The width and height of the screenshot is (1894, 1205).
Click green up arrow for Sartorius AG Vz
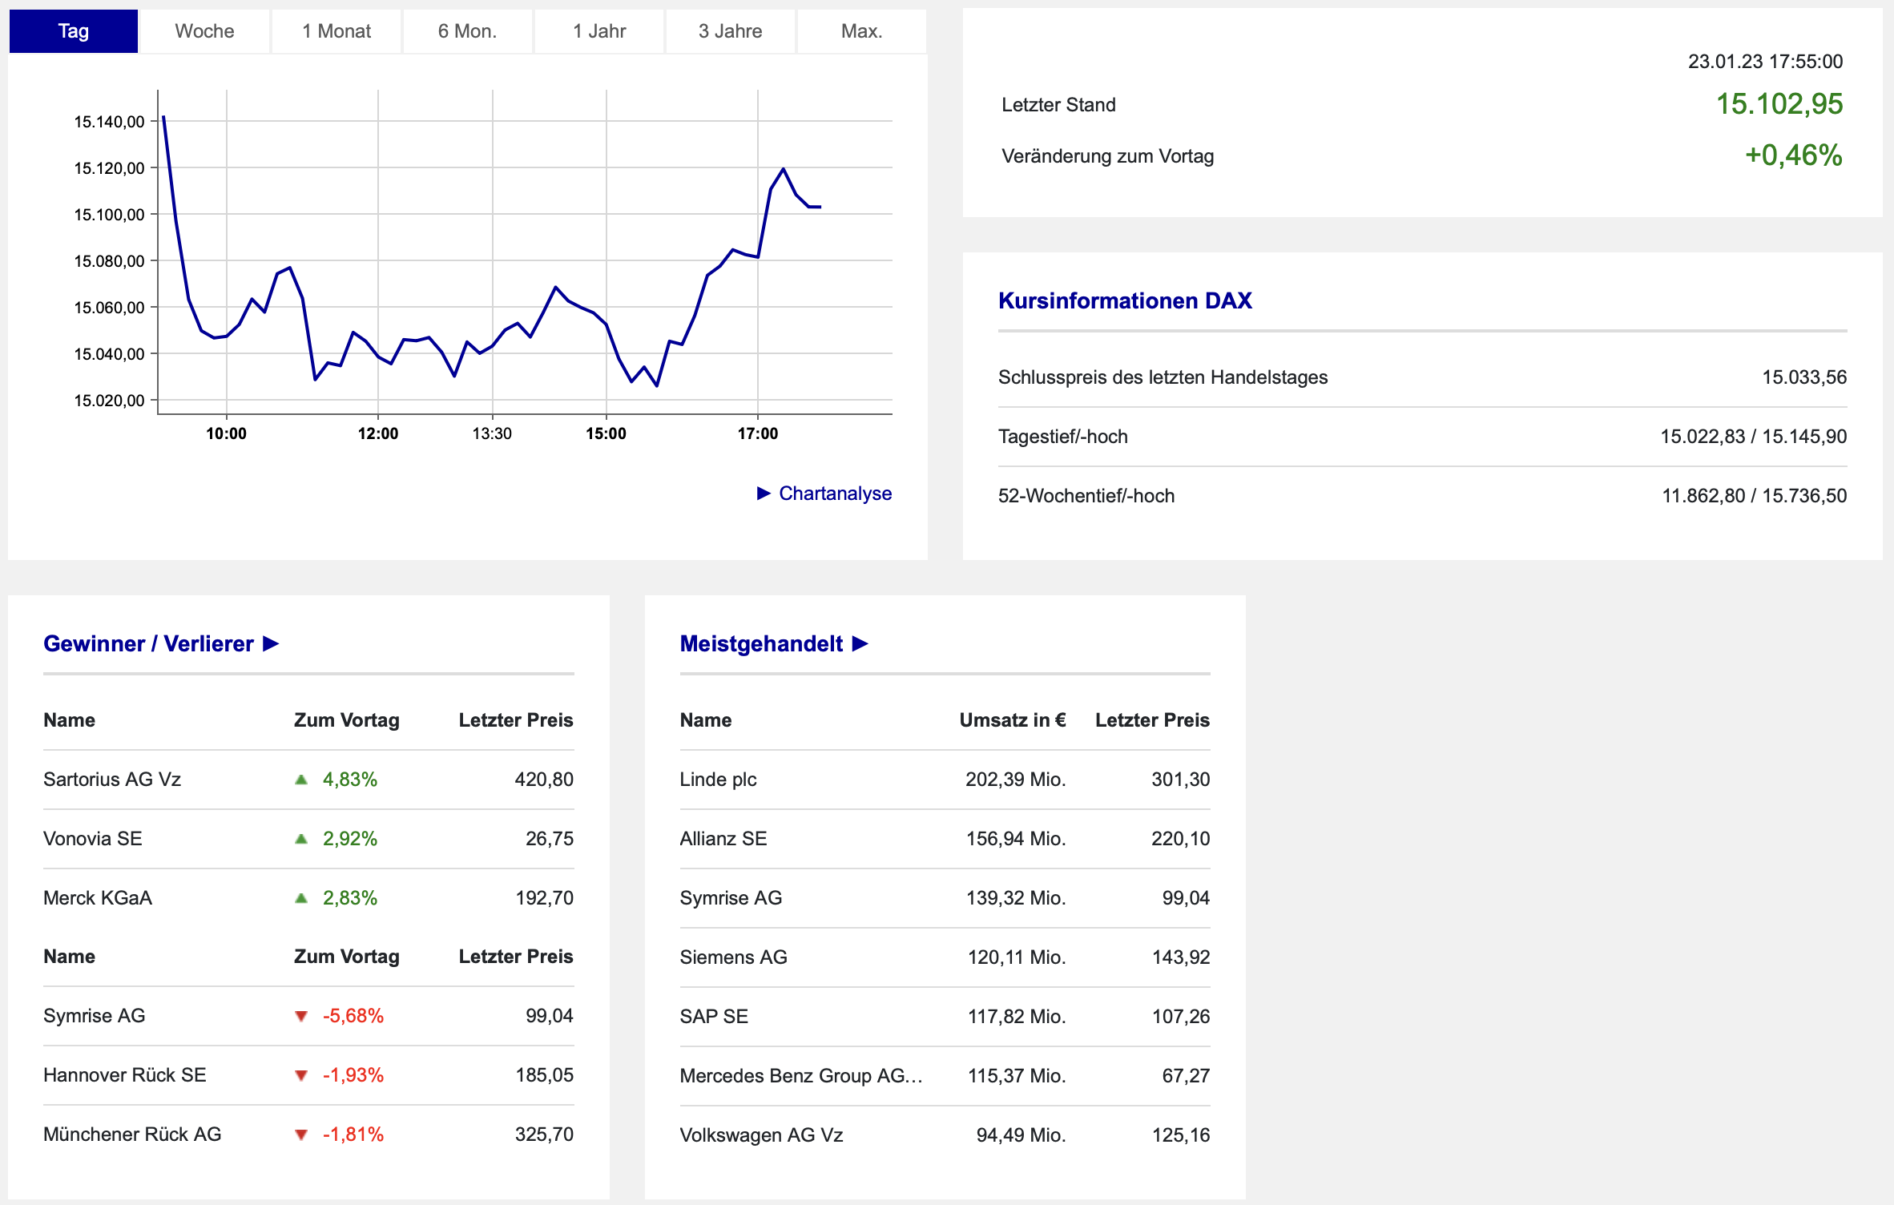click(301, 780)
